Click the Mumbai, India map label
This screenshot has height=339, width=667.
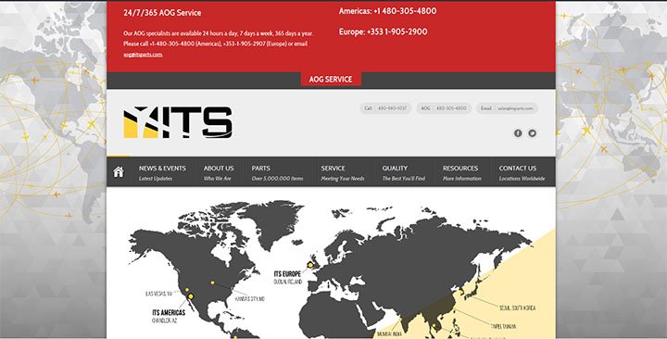point(389,334)
